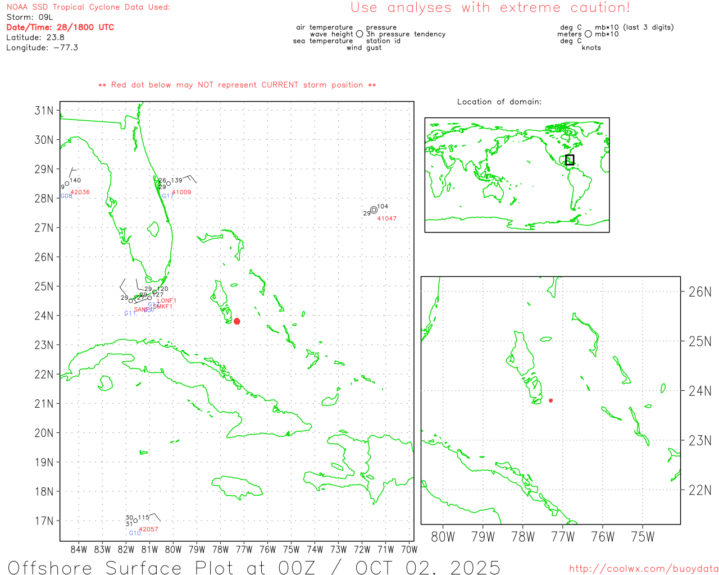Click pressure value 139 near buoy 41009
This screenshot has height=575, width=719.
coord(177,180)
